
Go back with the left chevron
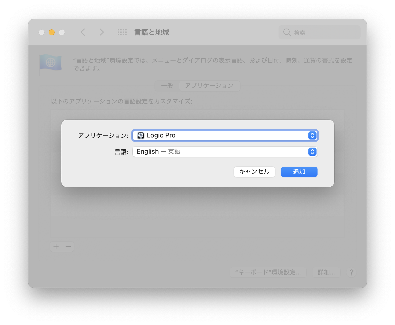point(83,32)
